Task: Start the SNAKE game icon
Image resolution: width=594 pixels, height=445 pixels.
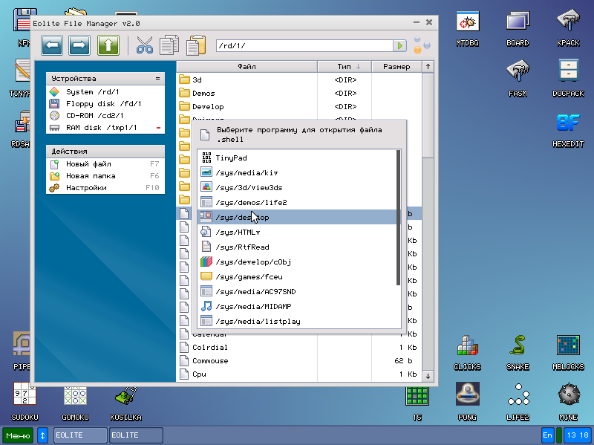Action: pyautogui.click(x=518, y=345)
